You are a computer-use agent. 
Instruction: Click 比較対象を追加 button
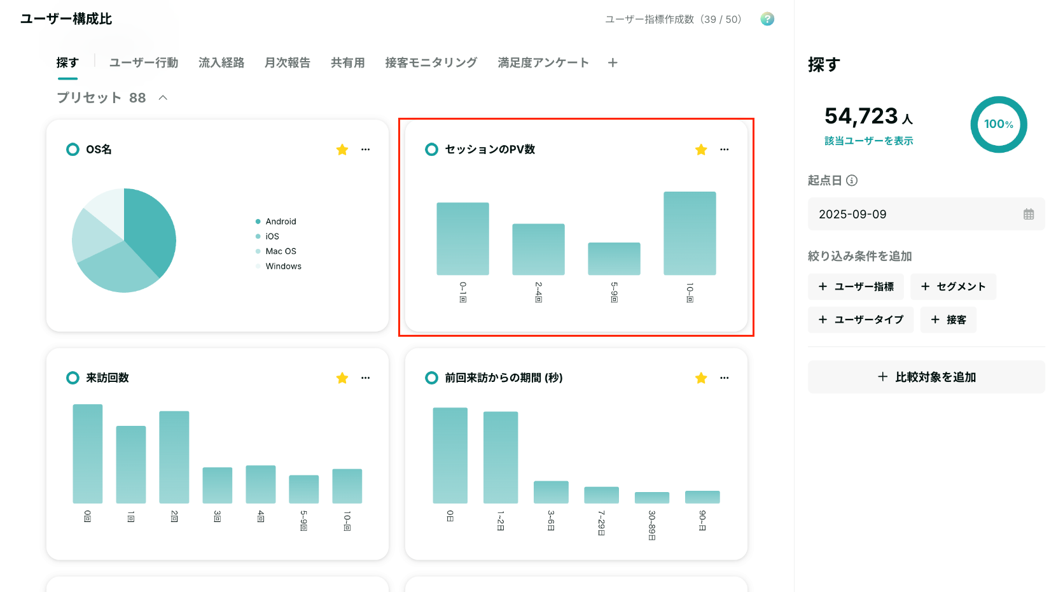(926, 377)
